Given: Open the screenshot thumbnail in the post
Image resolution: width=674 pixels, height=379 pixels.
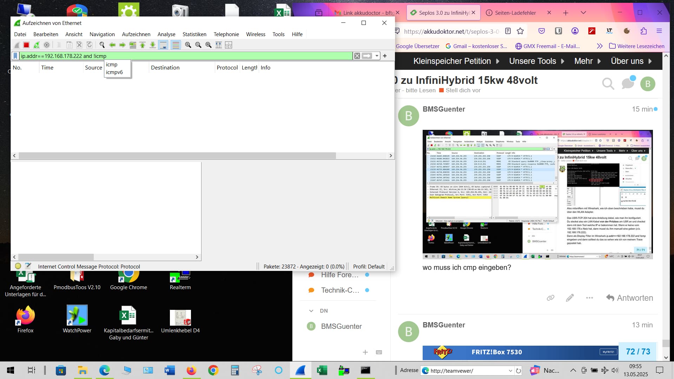Looking at the screenshot, I should (537, 194).
